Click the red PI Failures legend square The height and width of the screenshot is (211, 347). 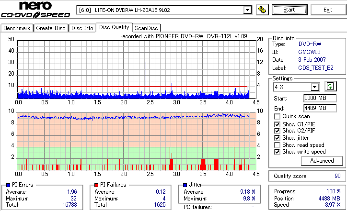coord(96,185)
